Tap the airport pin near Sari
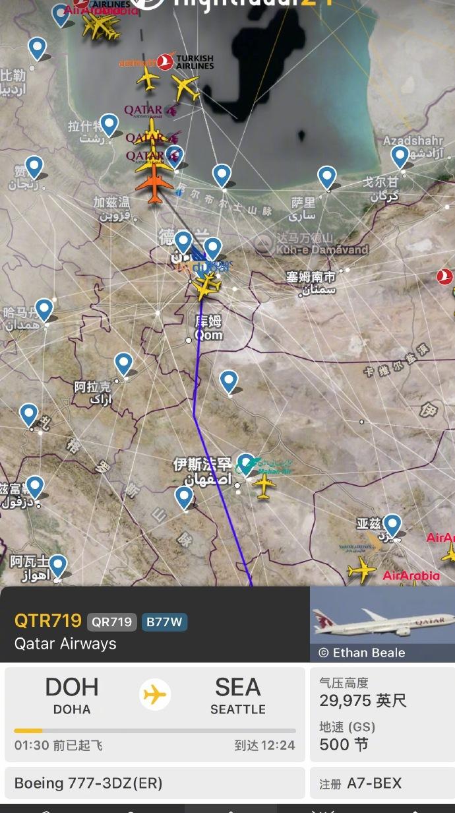The height and width of the screenshot is (813, 455). click(x=327, y=177)
